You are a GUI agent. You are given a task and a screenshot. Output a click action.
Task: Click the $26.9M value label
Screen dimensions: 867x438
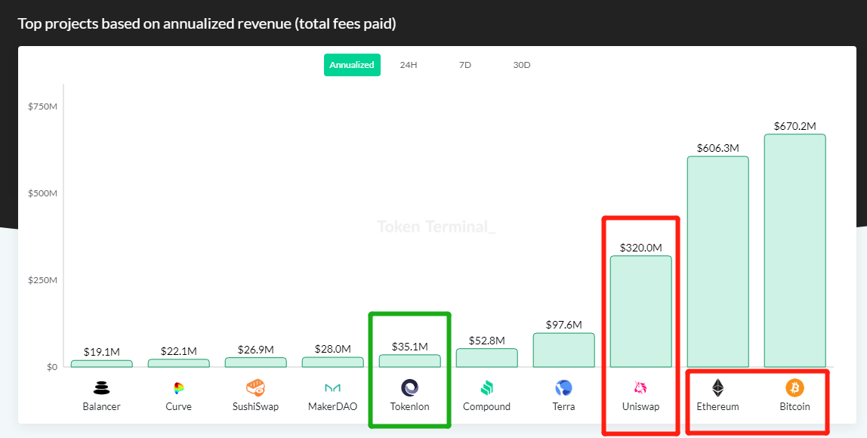coord(255,350)
